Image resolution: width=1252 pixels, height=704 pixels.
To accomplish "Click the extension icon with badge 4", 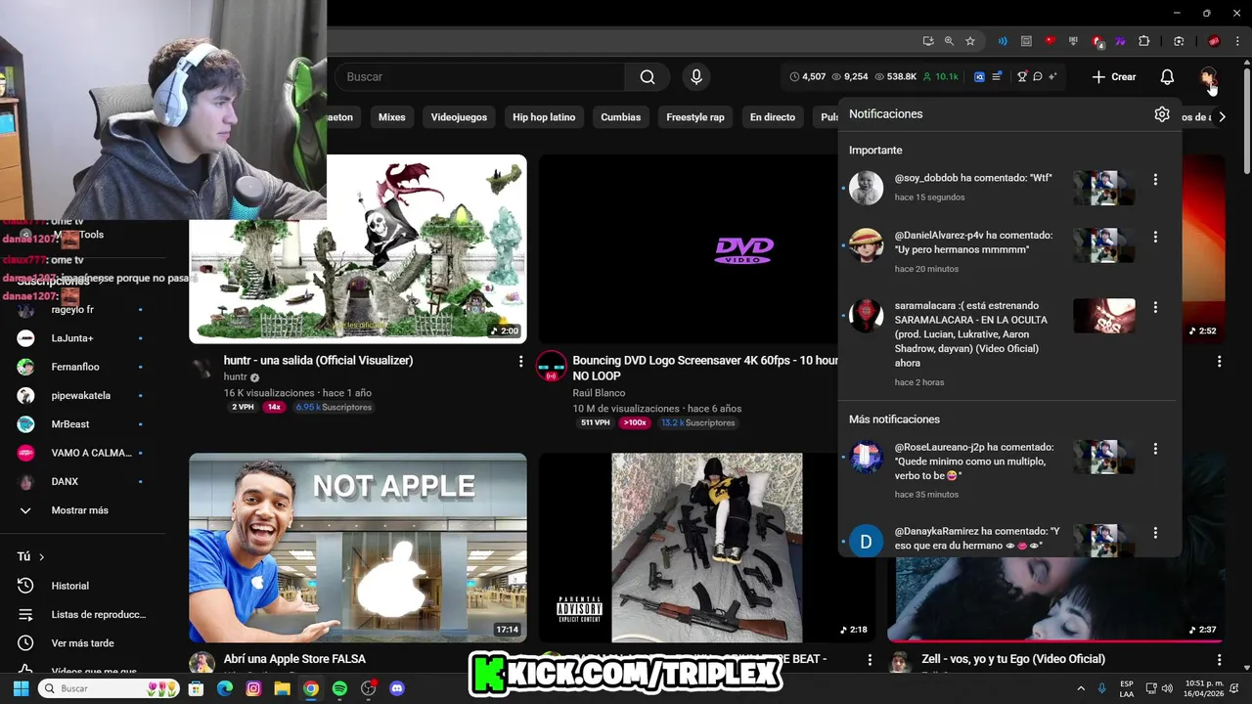I will (x=1097, y=41).
